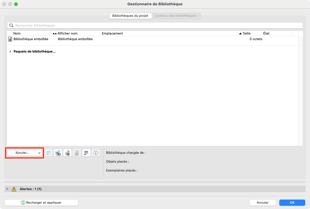
Task: Click Bibliothèque emboîtée in Afficher nom column
Action: 75,39
